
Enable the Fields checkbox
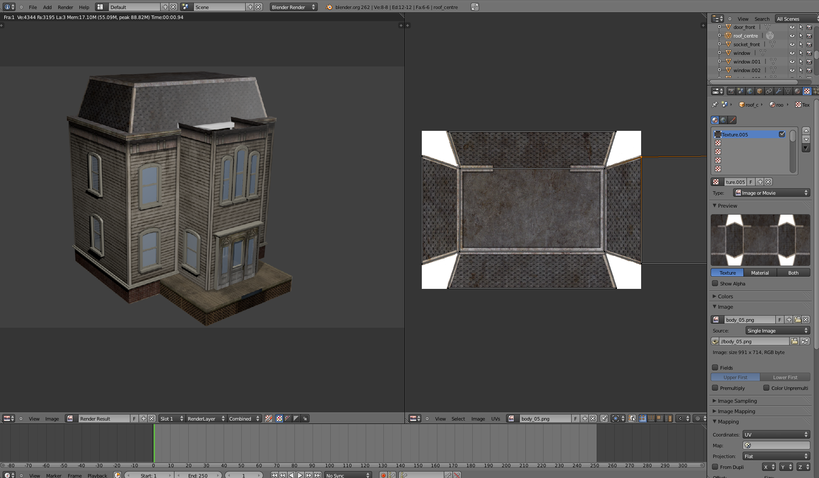click(715, 367)
